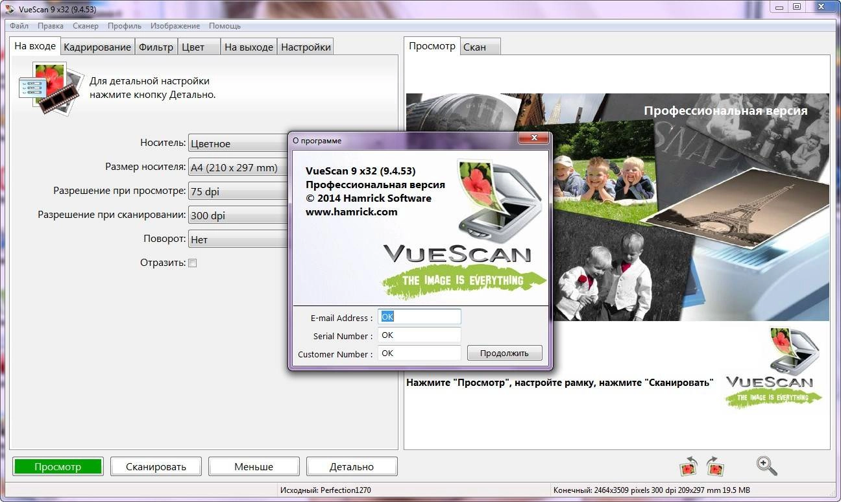This screenshot has height=502, width=841.
Task: Click the Профессиональная версия banner text
Action: [x=725, y=111]
